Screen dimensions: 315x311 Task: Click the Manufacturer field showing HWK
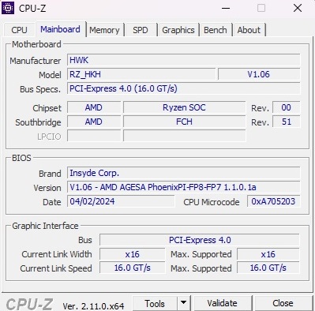[x=184, y=60]
